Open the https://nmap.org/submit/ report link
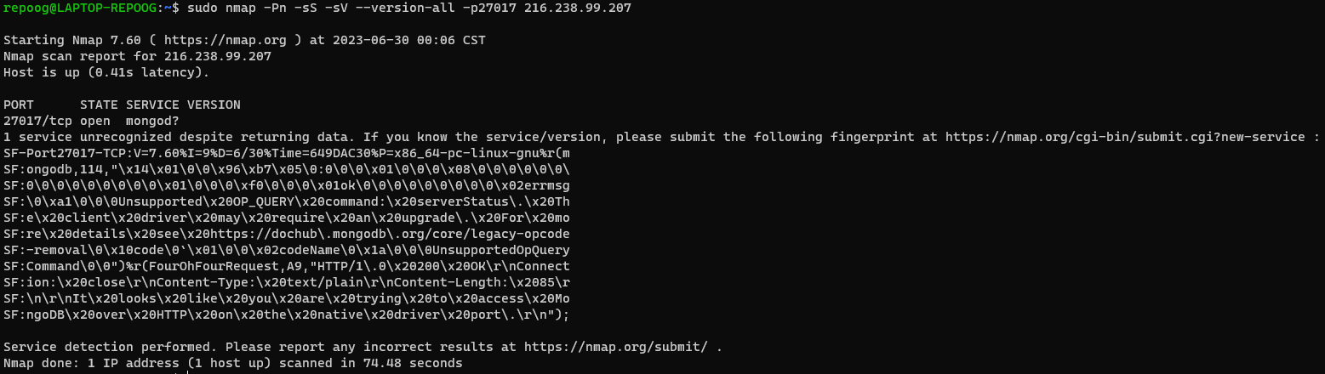This screenshot has width=1325, height=374. 619,347
